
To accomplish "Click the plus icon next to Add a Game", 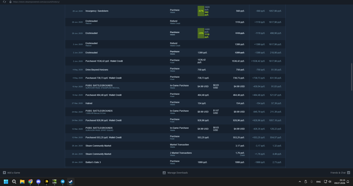I will pos(4,172).
